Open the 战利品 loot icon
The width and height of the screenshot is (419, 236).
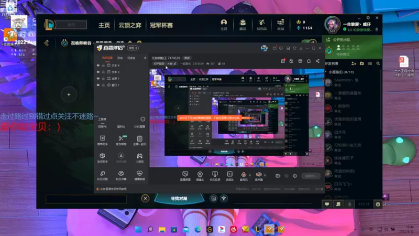point(261,25)
